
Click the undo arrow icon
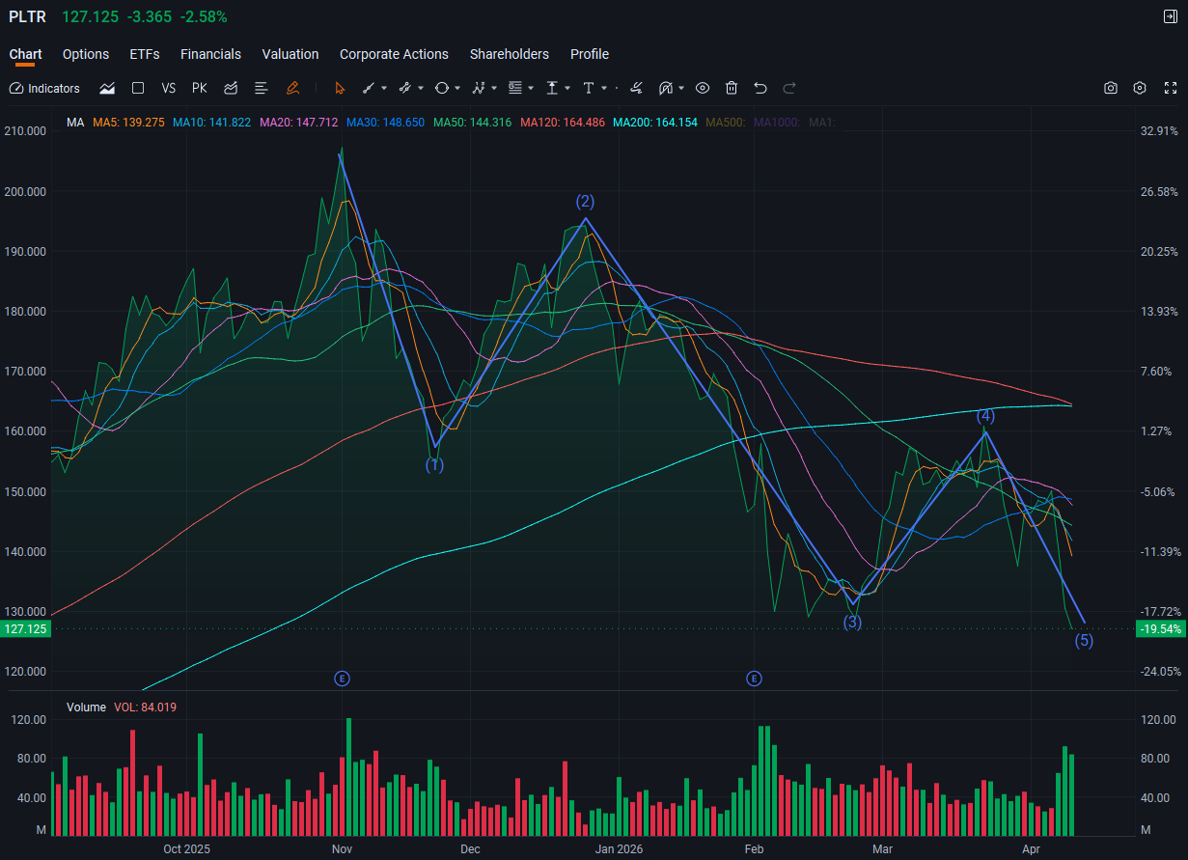pos(760,88)
